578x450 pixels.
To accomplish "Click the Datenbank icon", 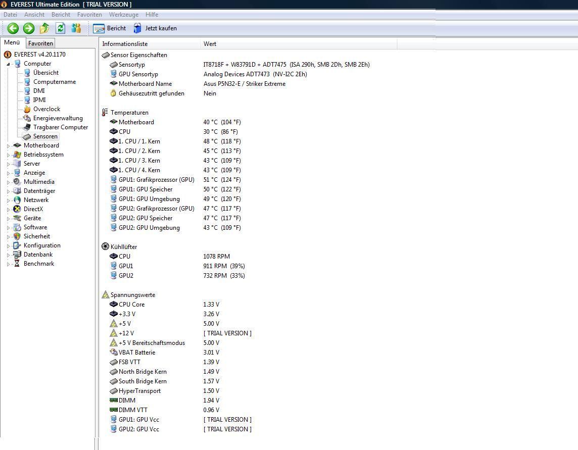I will coord(17,255).
